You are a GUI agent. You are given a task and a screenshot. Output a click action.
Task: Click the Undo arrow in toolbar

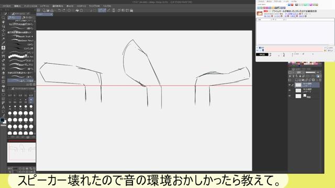pyautogui.click(x=60, y=10)
